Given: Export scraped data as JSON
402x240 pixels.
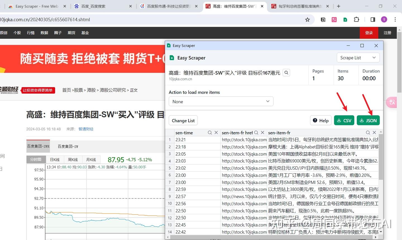Looking at the screenshot, I should pyautogui.click(x=368, y=120).
